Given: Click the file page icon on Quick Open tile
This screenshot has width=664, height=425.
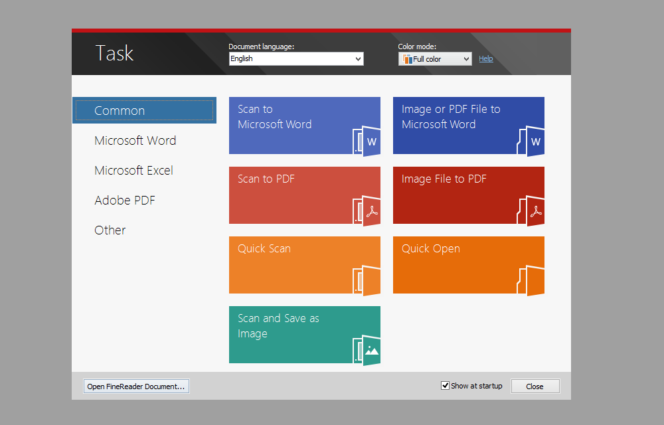Looking at the screenshot, I should (x=531, y=281).
